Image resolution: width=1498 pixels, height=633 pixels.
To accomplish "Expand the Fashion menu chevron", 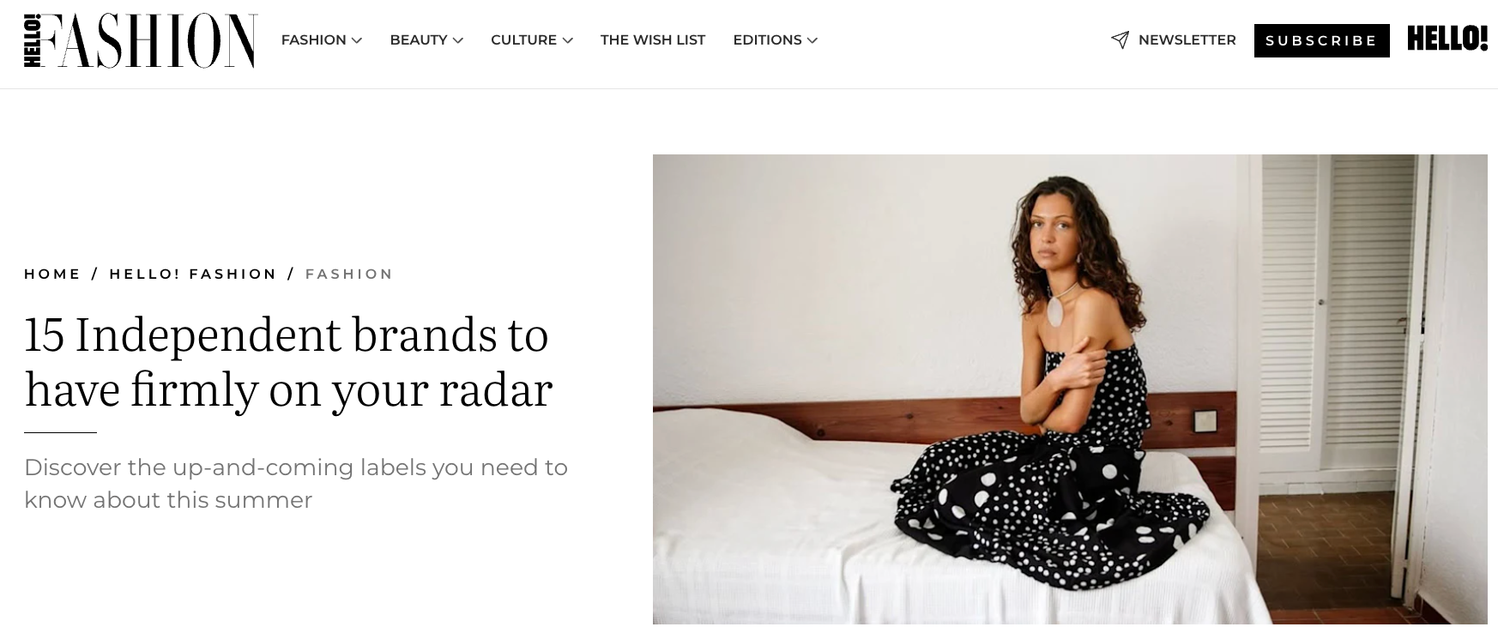I will click(357, 40).
